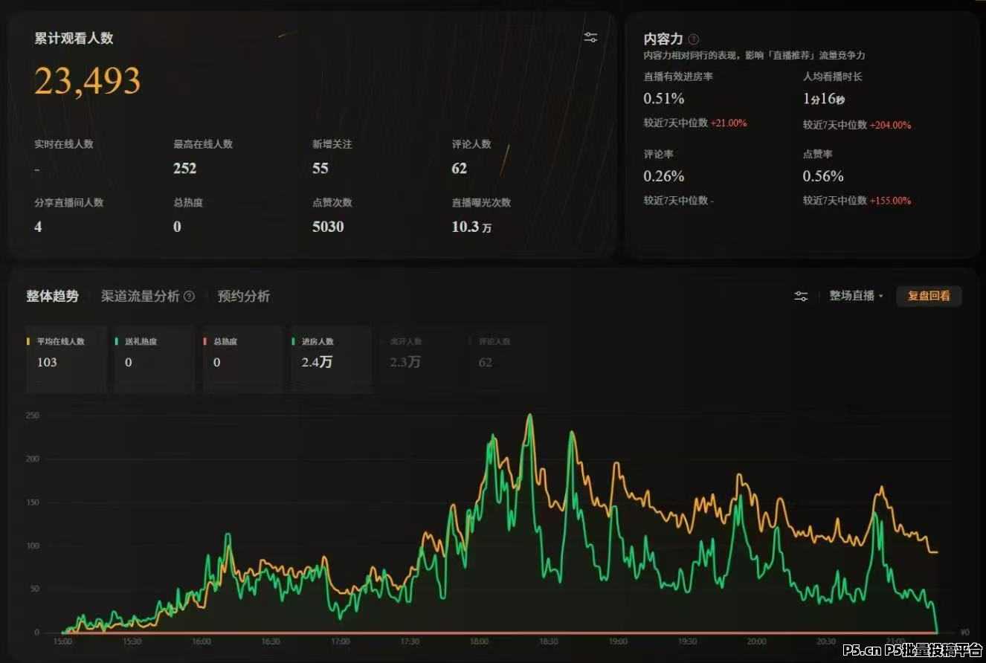The image size is (986, 663).
Task: Select the 整体趋势 tab
Action: [x=52, y=297]
